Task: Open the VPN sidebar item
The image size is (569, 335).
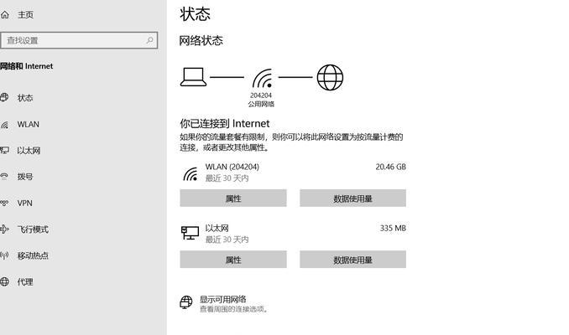Action: (x=24, y=204)
